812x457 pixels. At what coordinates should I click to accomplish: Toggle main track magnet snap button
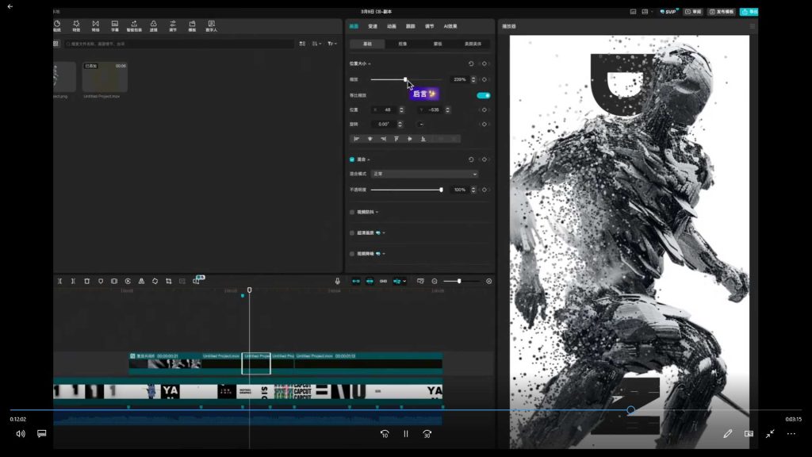(x=356, y=281)
